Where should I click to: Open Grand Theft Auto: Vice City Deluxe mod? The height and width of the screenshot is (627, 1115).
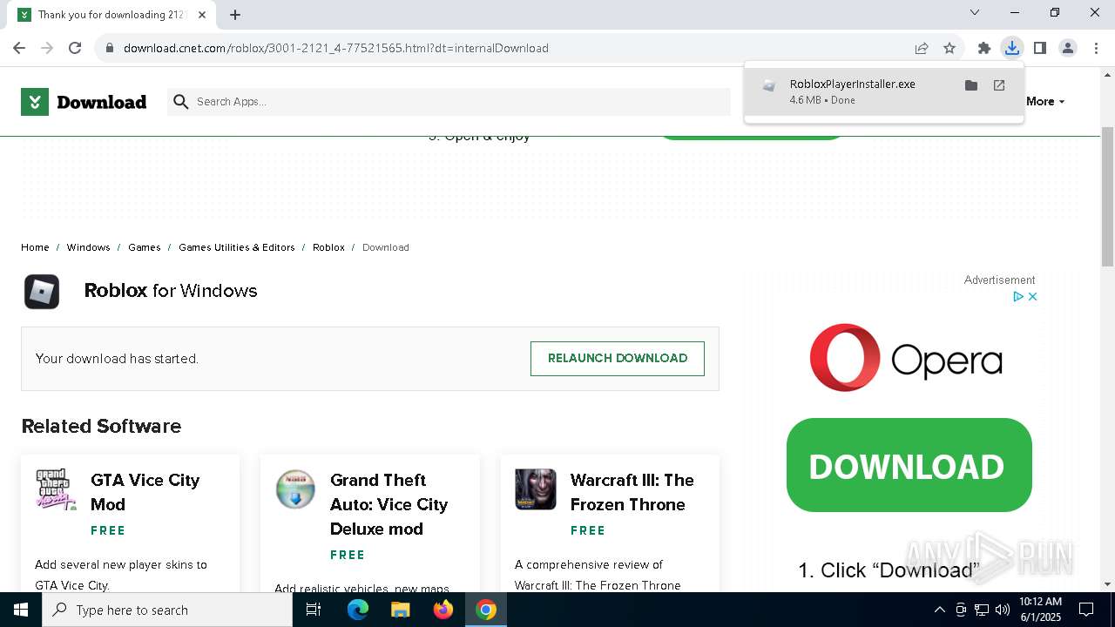tap(389, 504)
